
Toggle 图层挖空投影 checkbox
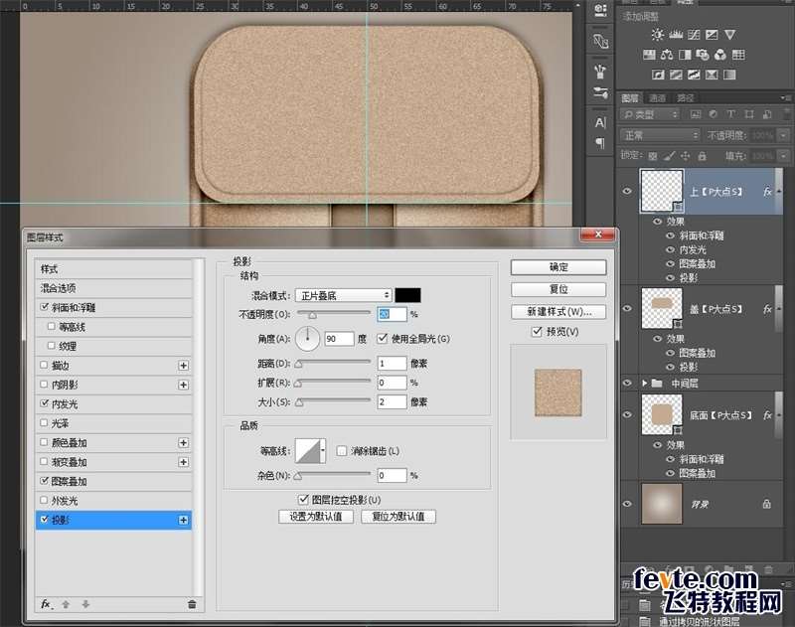tap(303, 500)
